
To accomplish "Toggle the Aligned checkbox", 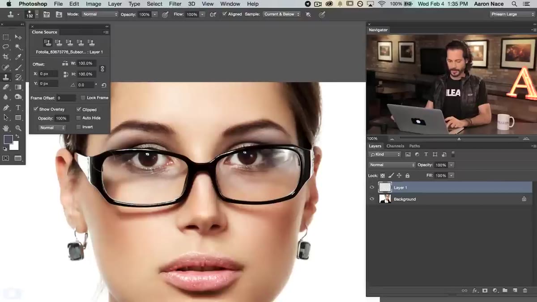I will pyautogui.click(x=225, y=14).
